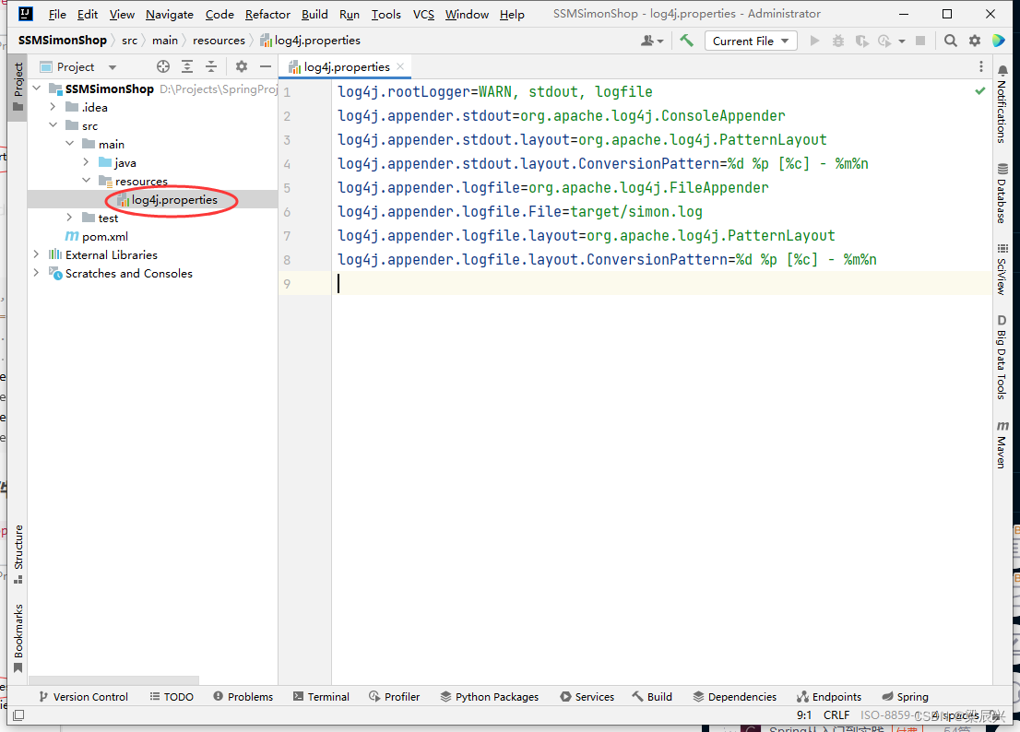Open the VCS menu

423,15
